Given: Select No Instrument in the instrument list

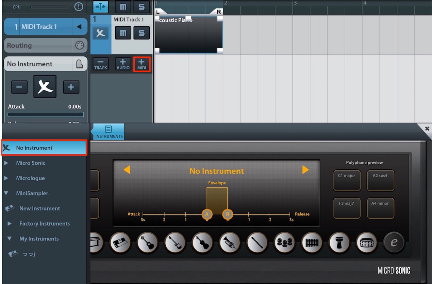Looking at the screenshot, I should (44, 148).
